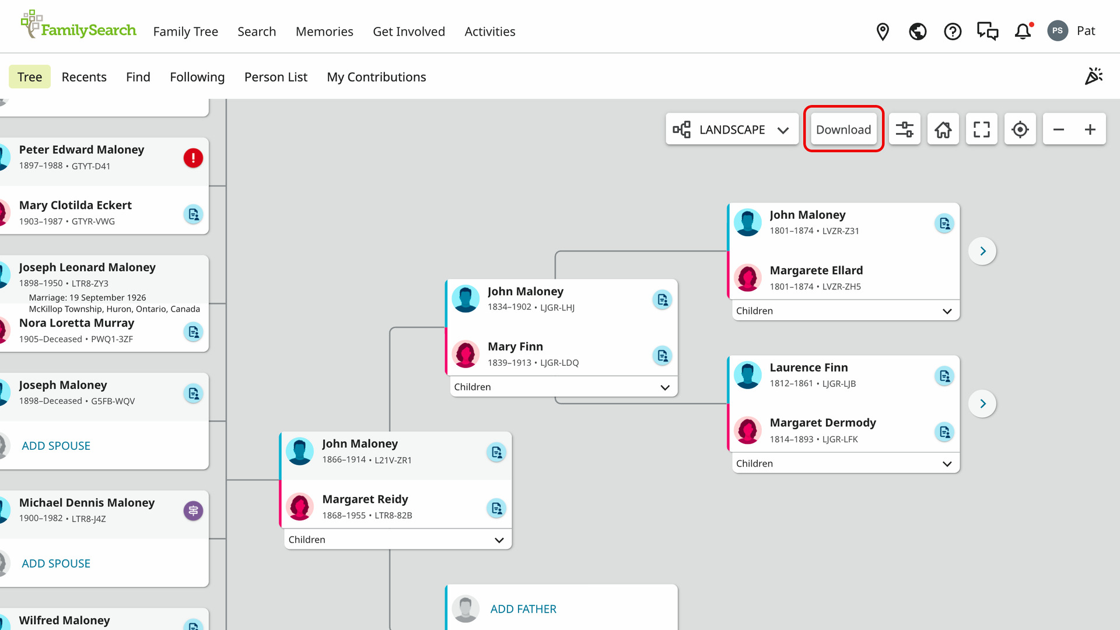1120x630 pixels.
Task: Expand ancestors arrow beside John Maloney 1801
Action: pos(982,251)
